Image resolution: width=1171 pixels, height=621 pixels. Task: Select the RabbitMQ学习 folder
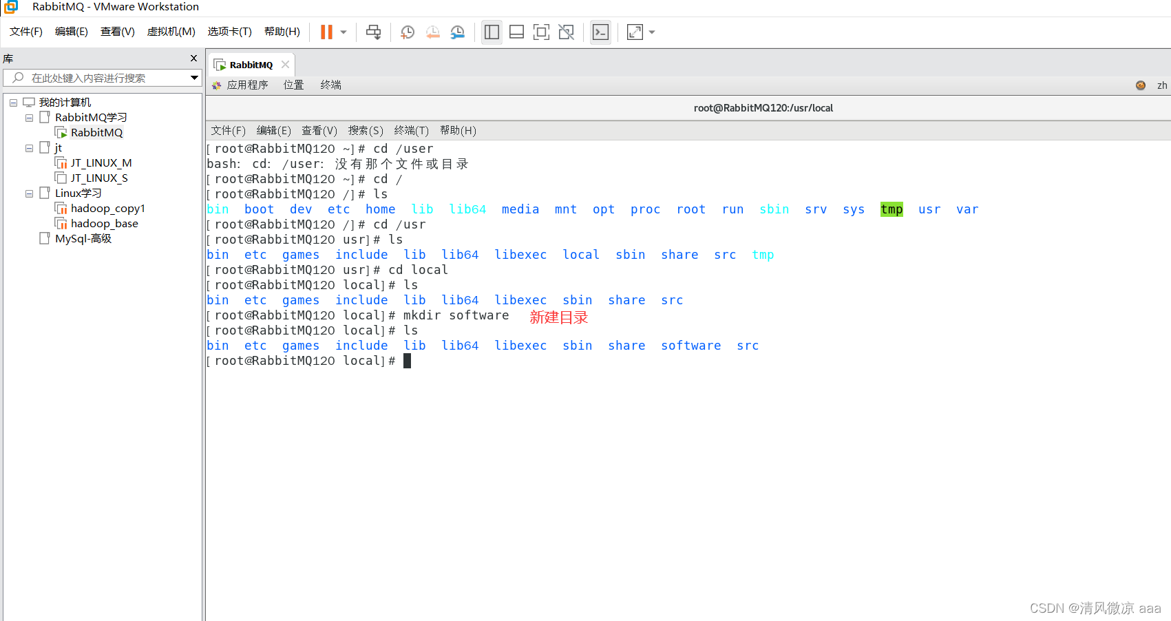click(91, 118)
